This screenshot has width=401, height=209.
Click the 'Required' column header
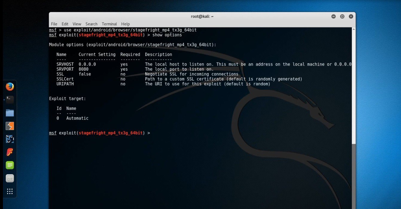[x=130, y=55]
